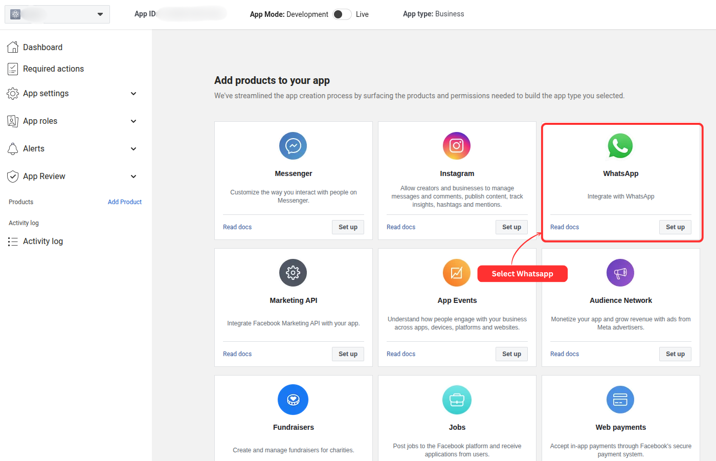Screen dimensions: 716x461
Task: Go to Required actions
Action: [x=53, y=69]
